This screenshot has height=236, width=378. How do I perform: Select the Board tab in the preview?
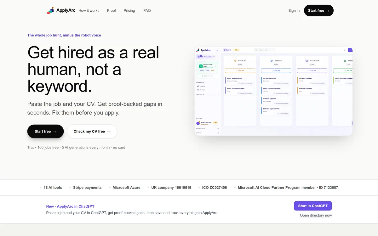coord(227,50)
